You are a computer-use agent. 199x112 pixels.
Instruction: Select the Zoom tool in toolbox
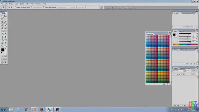pyautogui.click(x=6, y=46)
